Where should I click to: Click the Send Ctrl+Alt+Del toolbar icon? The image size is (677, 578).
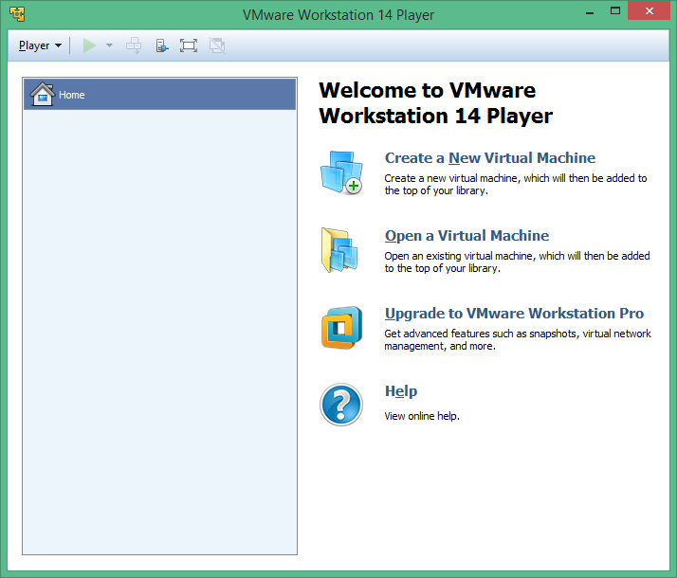click(134, 45)
